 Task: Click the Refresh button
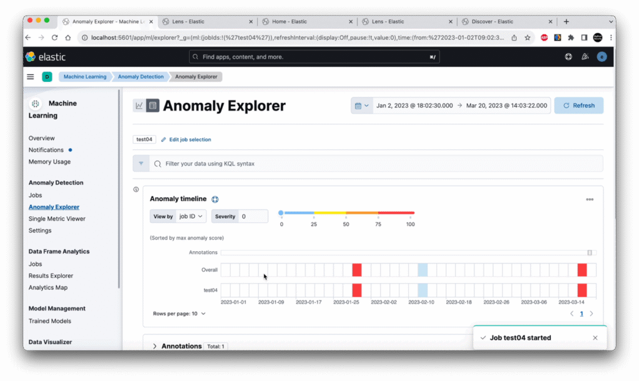coord(578,106)
